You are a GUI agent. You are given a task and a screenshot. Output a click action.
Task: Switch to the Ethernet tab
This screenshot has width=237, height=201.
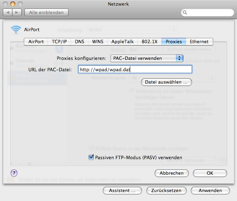click(x=199, y=41)
